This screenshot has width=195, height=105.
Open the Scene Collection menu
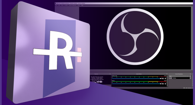pos(72,5)
